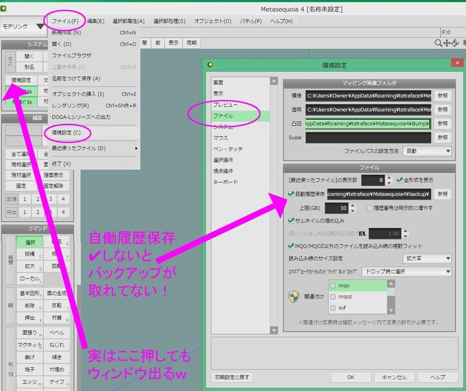Open 読み込み時のサイズ設定 dropdown (拡大率)
Screen dimensions: 466x391
(427, 258)
